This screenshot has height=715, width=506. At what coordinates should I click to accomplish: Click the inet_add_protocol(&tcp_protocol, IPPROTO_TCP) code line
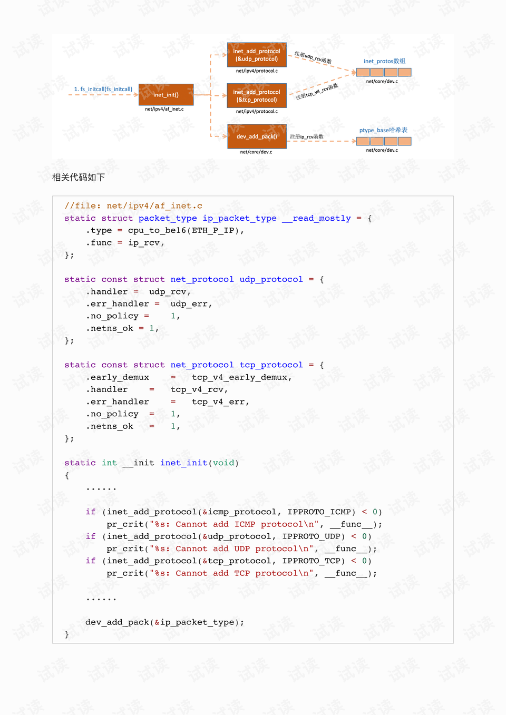229,561
